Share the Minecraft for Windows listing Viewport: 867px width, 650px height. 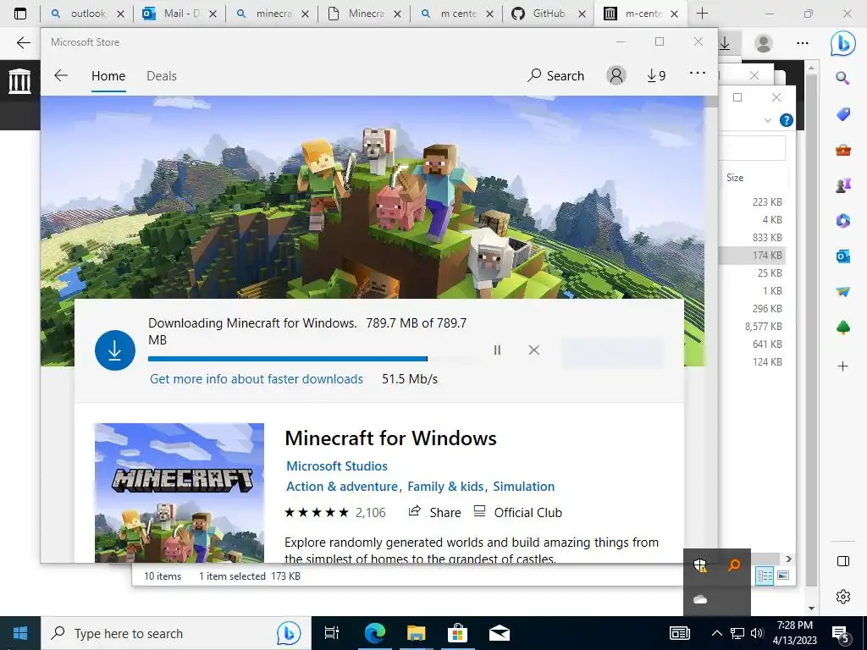[x=434, y=512]
